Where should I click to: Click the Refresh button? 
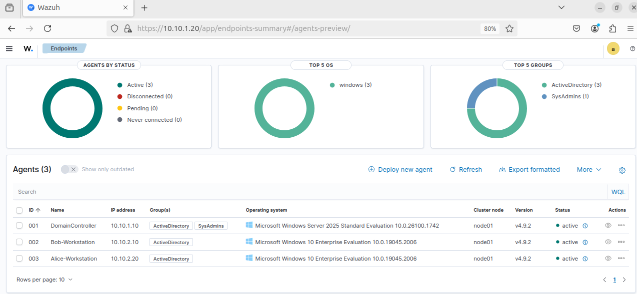tap(465, 170)
